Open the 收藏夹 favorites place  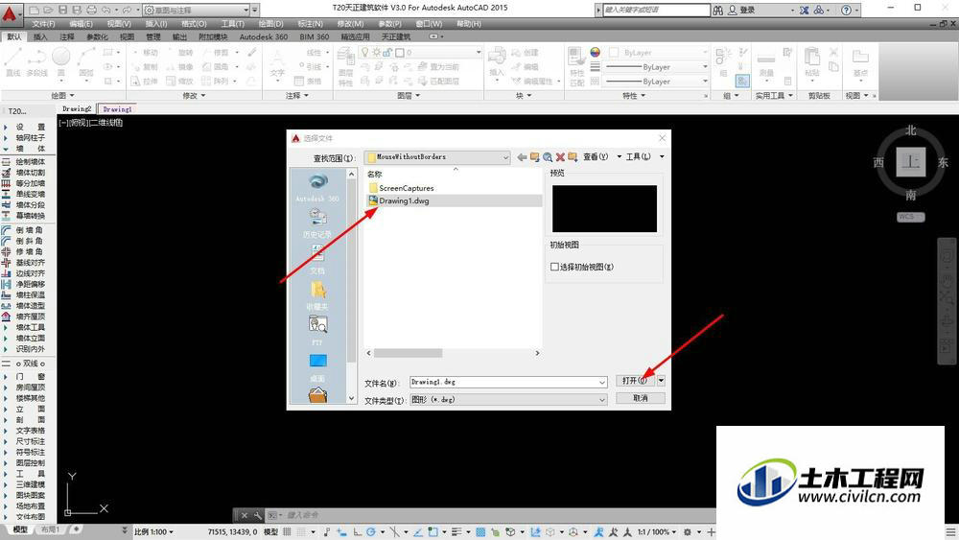(x=317, y=295)
